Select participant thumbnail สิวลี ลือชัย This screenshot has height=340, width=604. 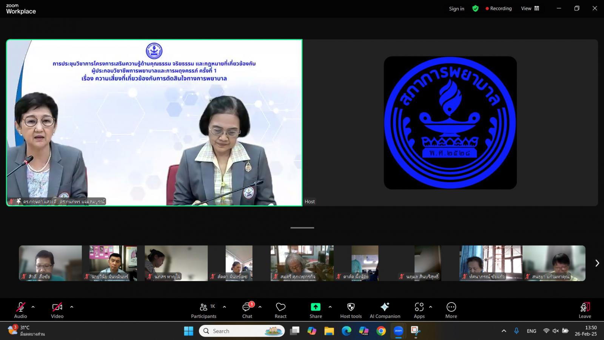click(x=50, y=263)
